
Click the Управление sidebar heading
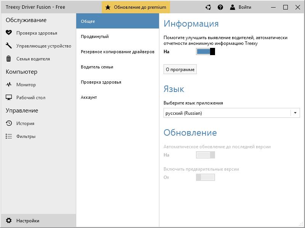point(22,111)
